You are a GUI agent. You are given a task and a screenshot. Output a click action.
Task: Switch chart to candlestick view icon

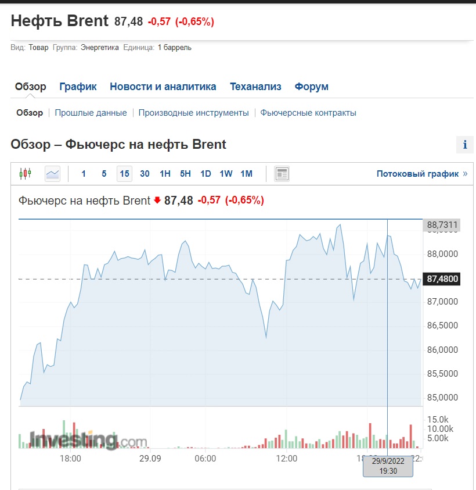[25, 173]
